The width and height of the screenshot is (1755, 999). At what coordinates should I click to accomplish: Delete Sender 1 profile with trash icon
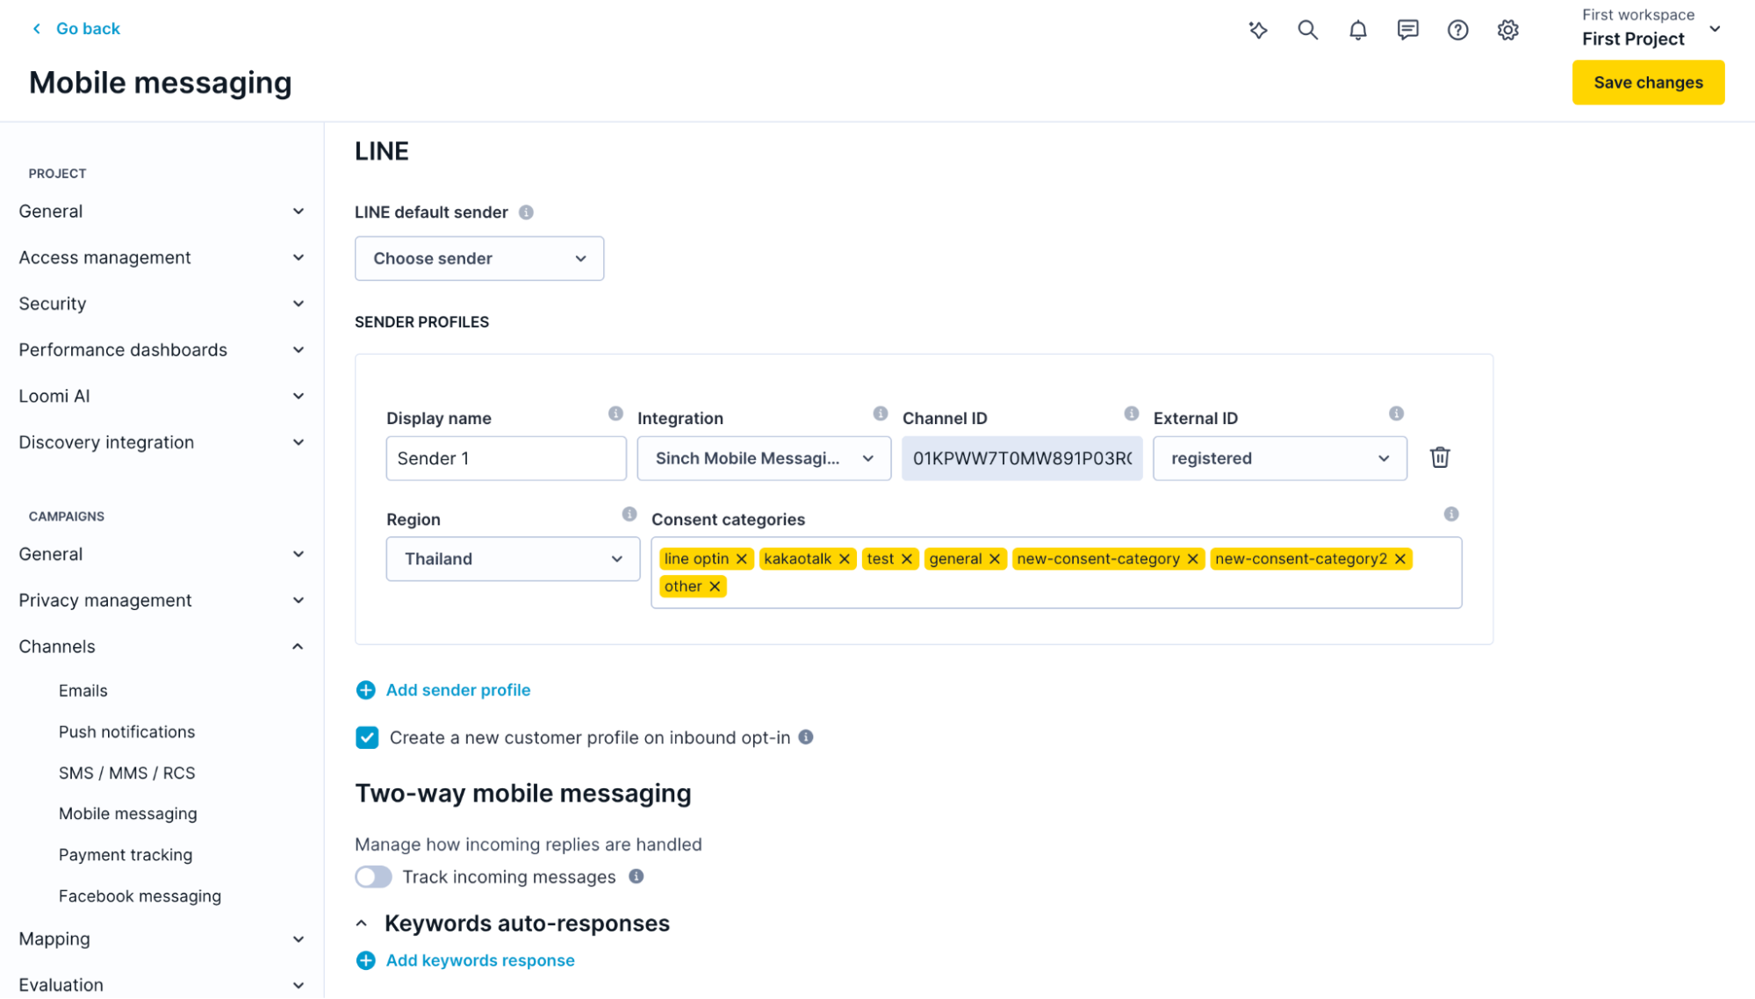coord(1440,457)
